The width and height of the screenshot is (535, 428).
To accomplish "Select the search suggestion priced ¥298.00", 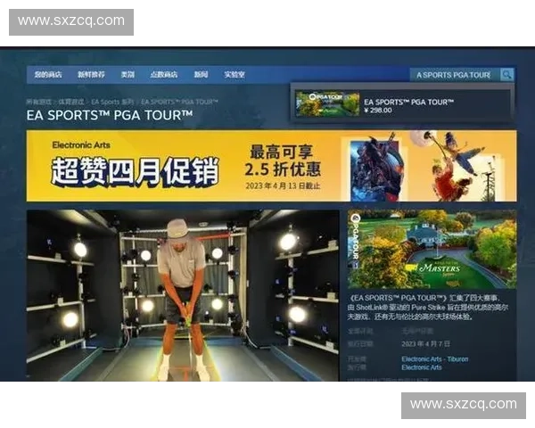I will click(403, 103).
